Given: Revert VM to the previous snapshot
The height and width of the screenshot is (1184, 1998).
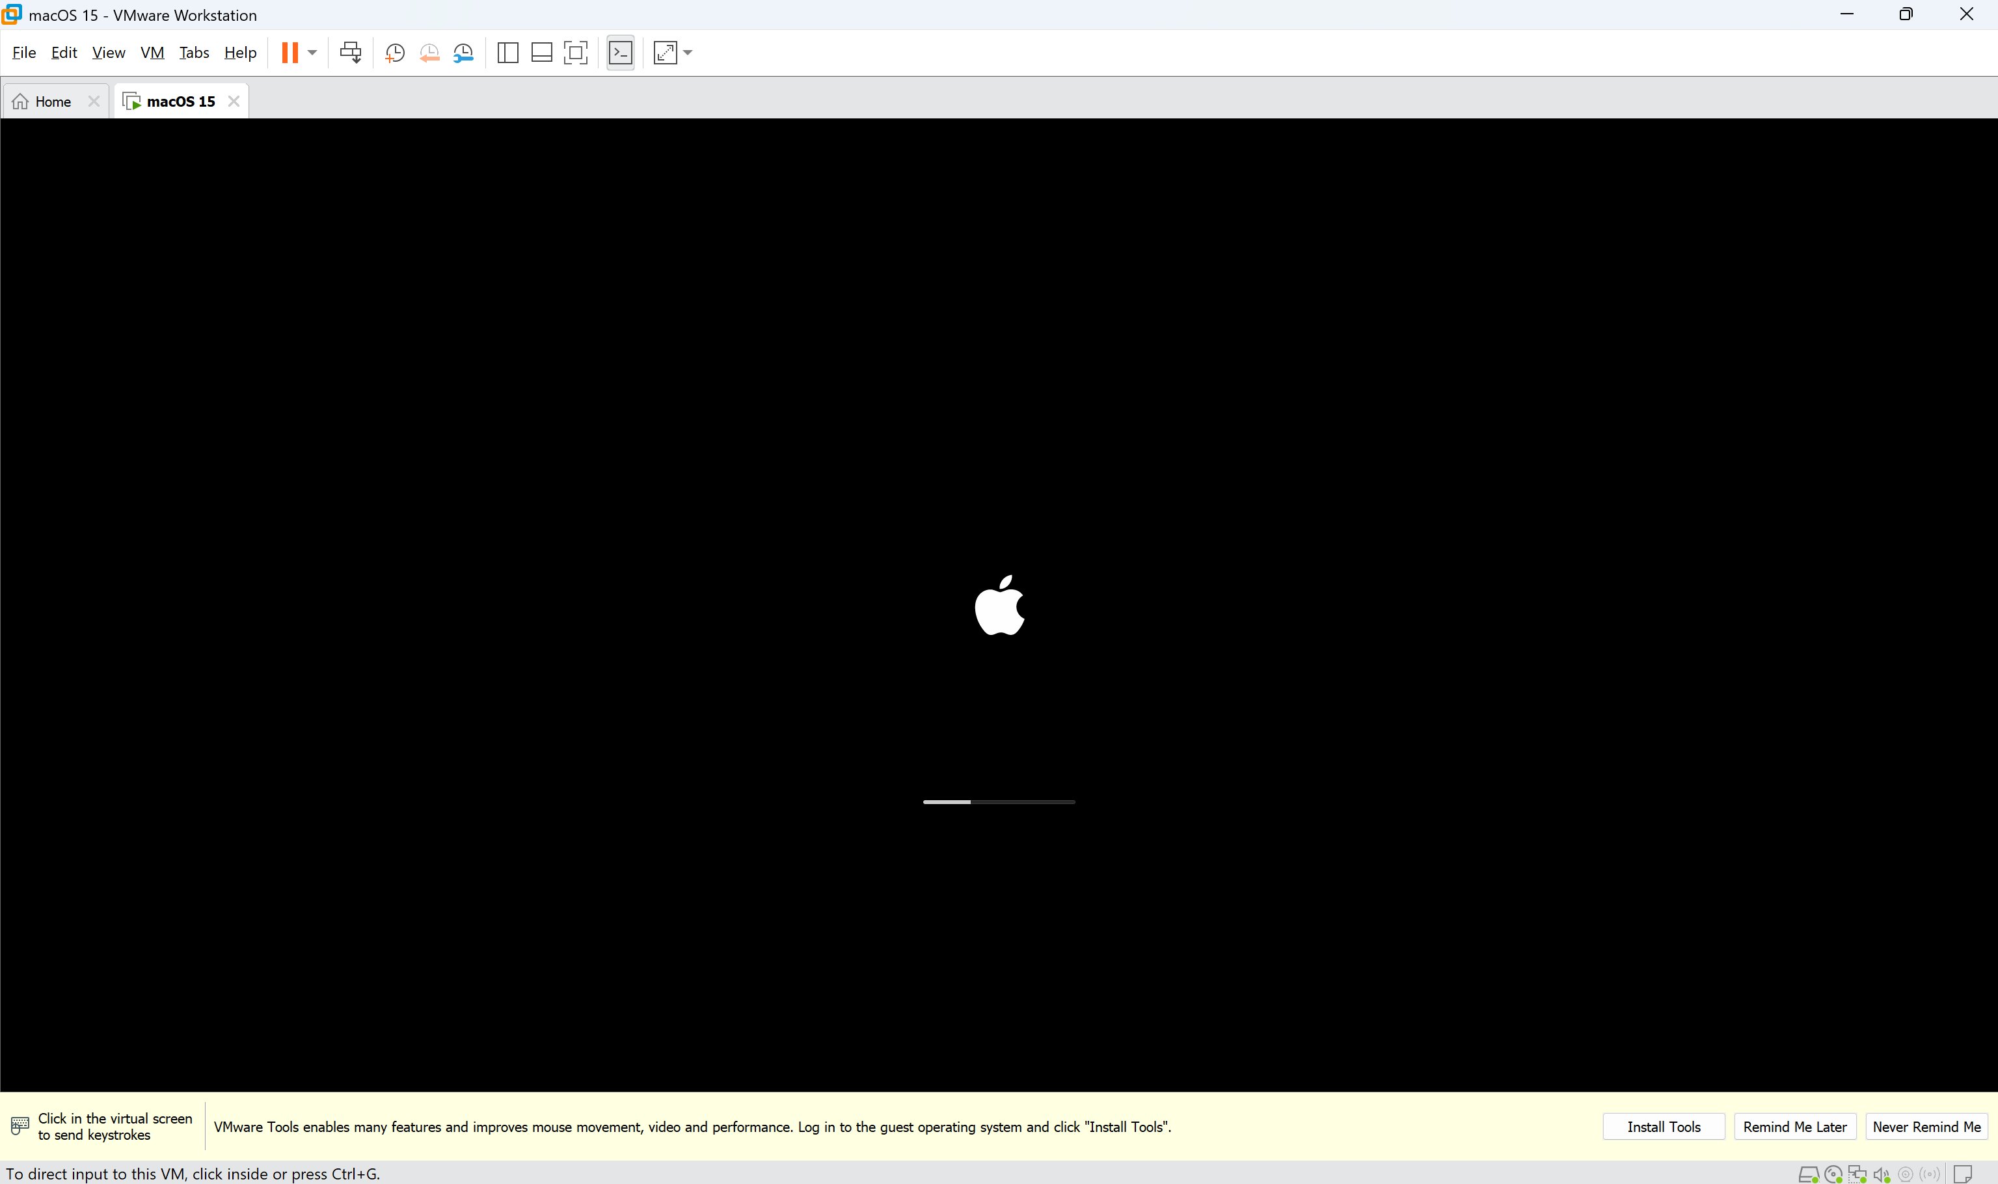Looking at the screenshot, I should point(429,53).
